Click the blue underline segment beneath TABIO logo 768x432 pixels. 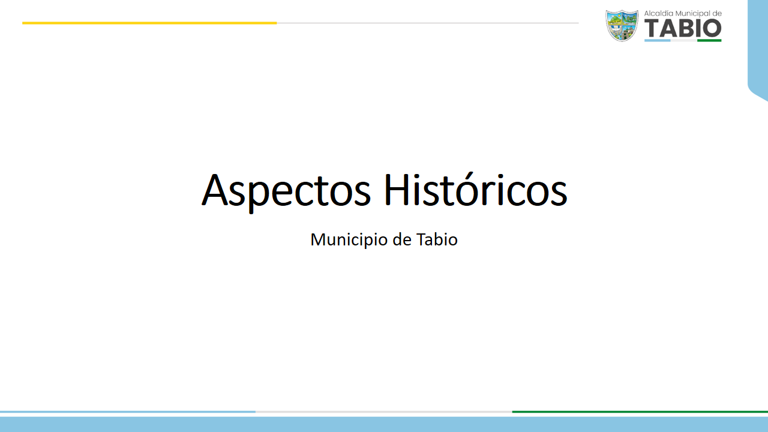[657, 40]
